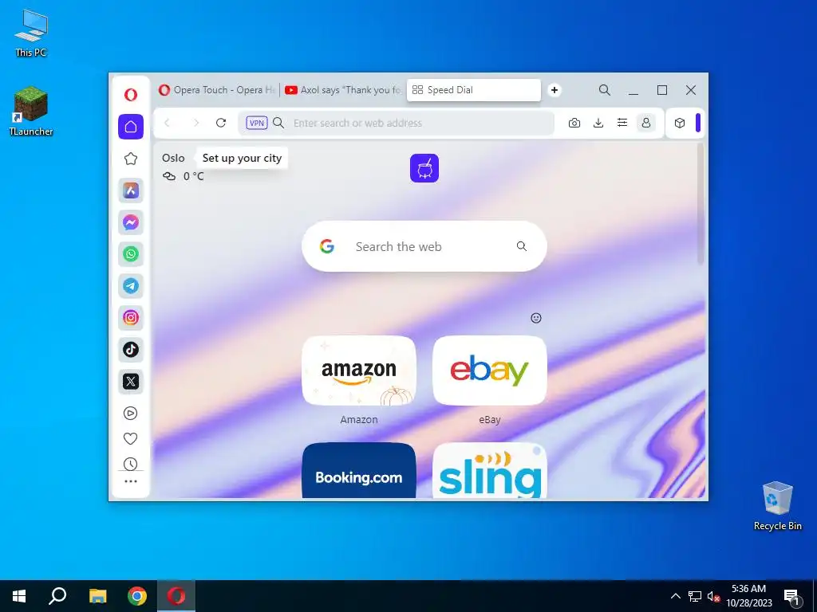
Task: Open sidebar setup three-dots menu
Action: click(x=131, y=481)
